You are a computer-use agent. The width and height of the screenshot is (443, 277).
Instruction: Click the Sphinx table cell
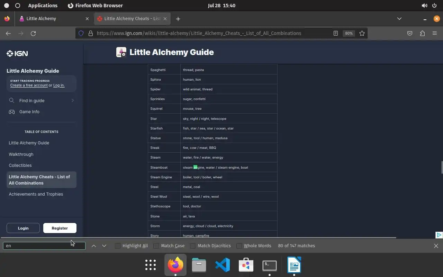pyautogui.click(x=164, y=80)
